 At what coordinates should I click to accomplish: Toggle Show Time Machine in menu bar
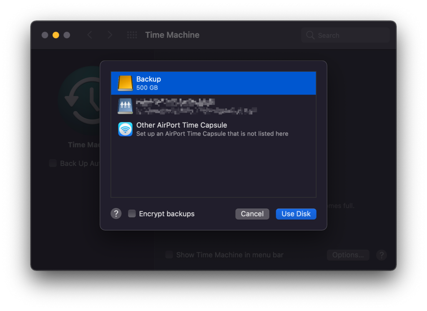coord(169,255)
